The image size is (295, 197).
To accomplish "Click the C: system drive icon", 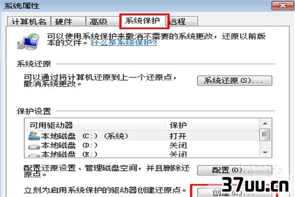I will [33, 136].
